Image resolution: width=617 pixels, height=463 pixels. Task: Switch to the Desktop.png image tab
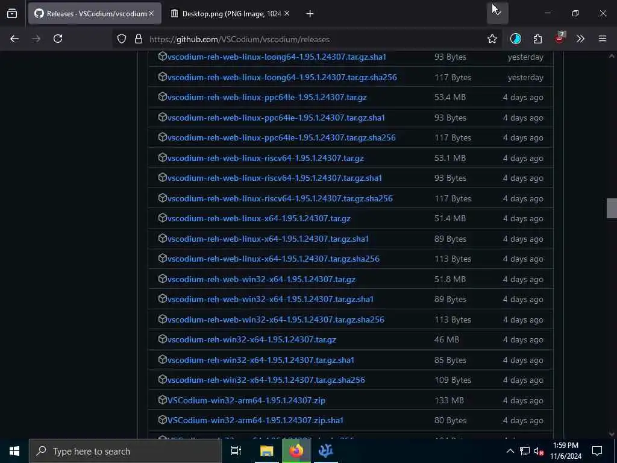230,14
